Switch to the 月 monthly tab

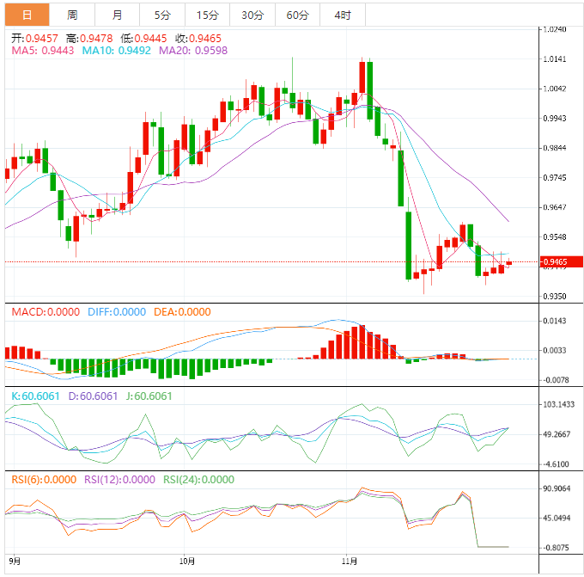117,15
